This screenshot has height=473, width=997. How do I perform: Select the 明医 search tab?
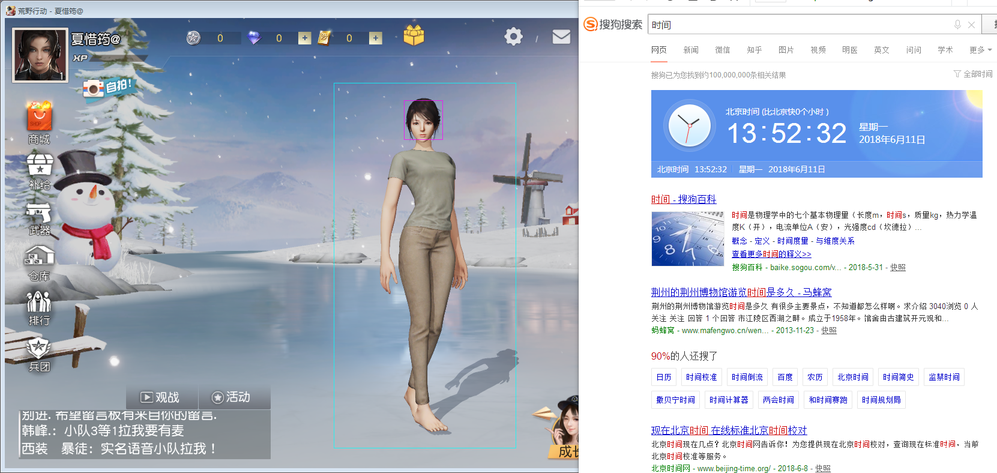tap(850, 50)
